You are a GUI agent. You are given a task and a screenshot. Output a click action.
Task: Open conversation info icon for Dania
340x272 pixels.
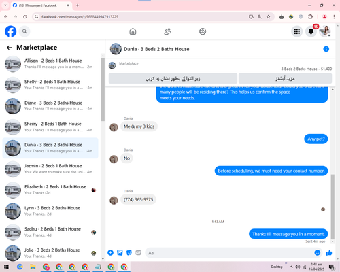click(326, 49)
